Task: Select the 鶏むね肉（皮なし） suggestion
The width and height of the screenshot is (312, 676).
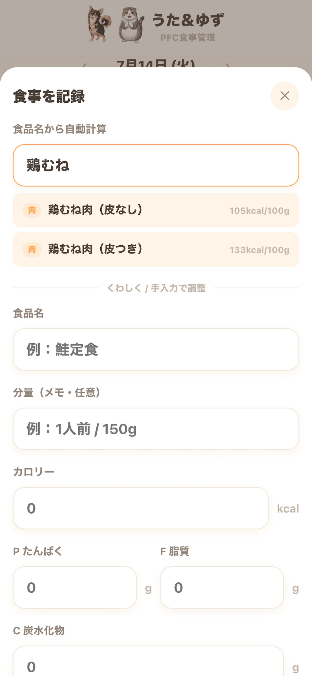Action: tap(156, 210)
